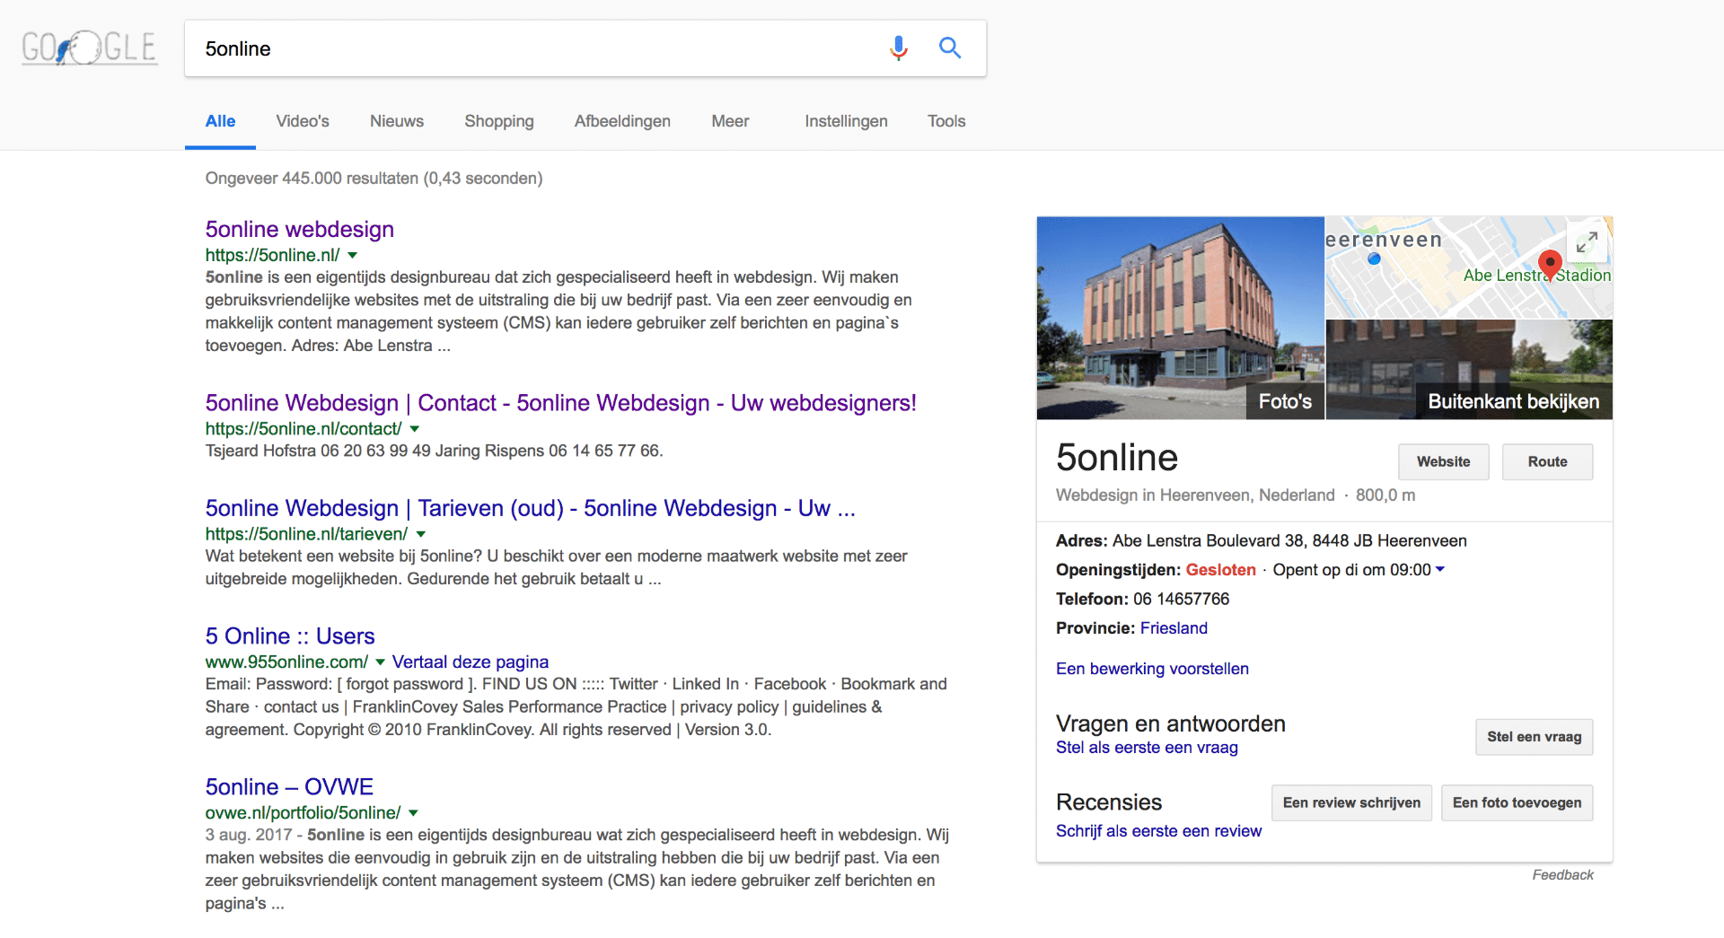Switch to the Afbeeldingen tab
The height and width of the screenshot is (938, 1724).
pyautogui.click(x=621, y=121)
